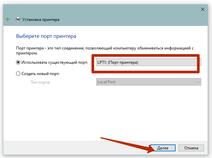Select the Использовать существующий порт radio button
212x158 pixels.
tap(18, 62)
